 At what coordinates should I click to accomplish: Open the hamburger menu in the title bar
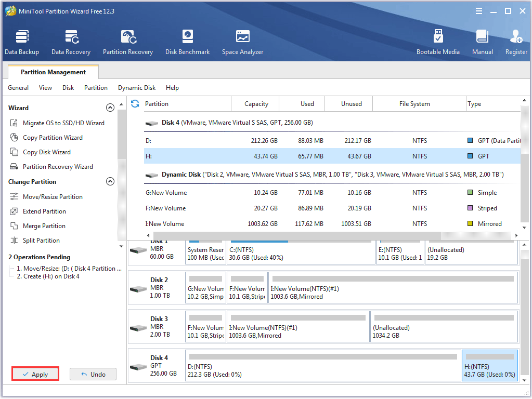tap(479, 11)
